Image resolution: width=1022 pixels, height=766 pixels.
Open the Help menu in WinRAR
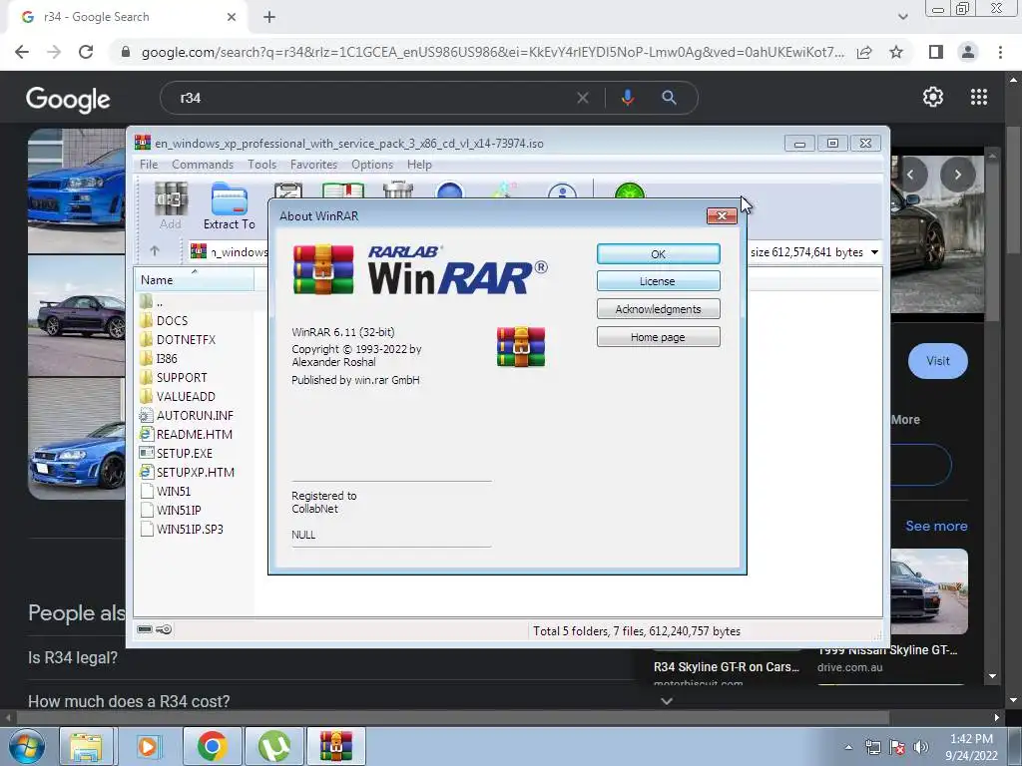[x=419, y=165]
